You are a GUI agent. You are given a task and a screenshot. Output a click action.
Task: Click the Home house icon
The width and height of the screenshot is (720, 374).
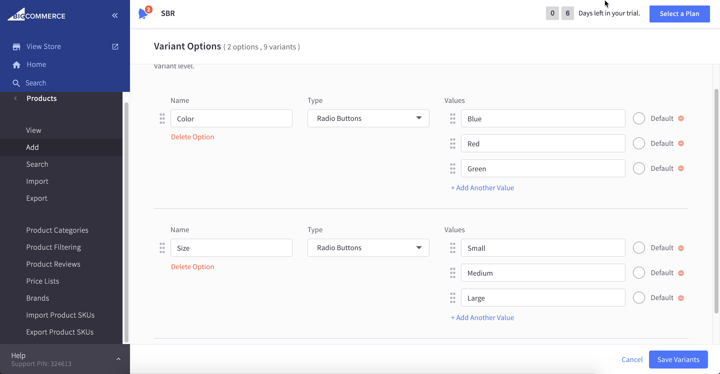tap(16, 65)
